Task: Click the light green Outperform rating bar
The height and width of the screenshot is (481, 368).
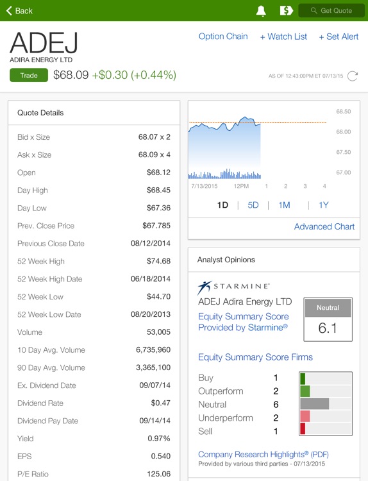Action: 305,391
